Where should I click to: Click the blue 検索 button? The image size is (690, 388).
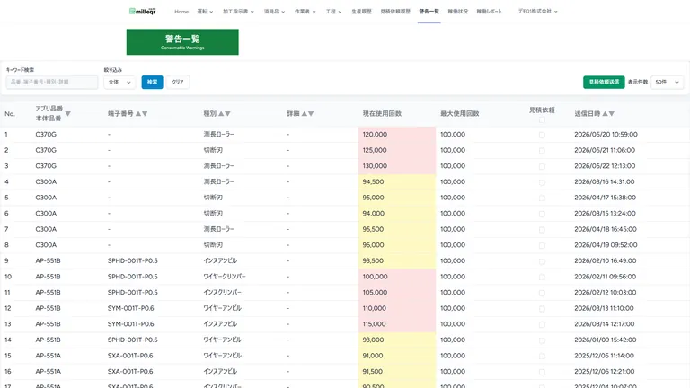tap(152, 83)
